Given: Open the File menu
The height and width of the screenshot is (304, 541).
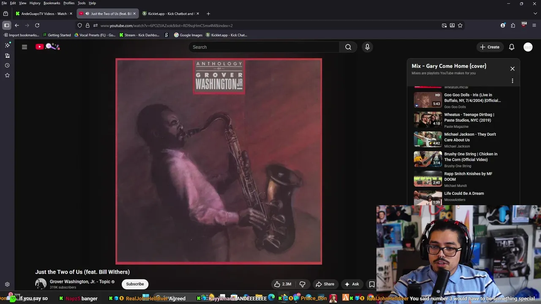Looking at the screenshot, I should [4, 3].
